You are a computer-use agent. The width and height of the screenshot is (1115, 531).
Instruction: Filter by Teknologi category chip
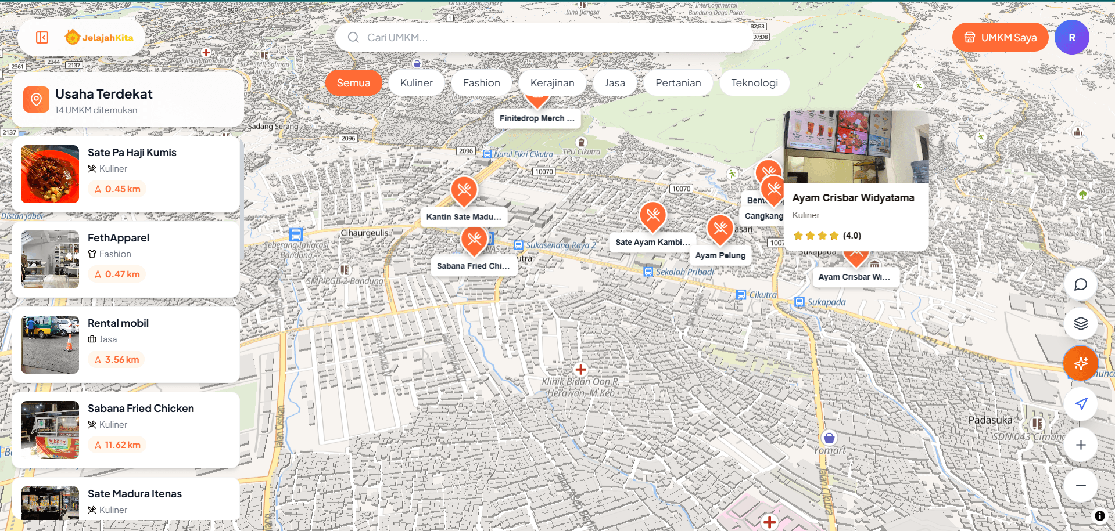click(754, 83)
